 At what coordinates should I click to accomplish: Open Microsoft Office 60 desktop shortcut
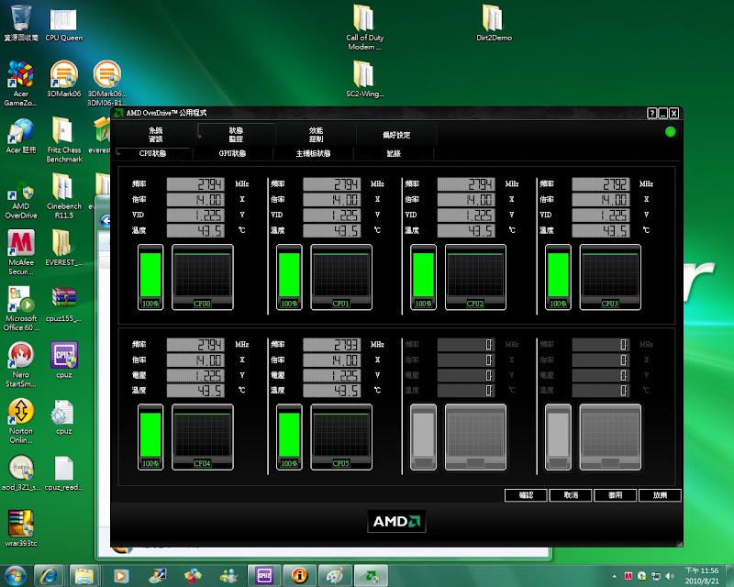tap(21, 308)
